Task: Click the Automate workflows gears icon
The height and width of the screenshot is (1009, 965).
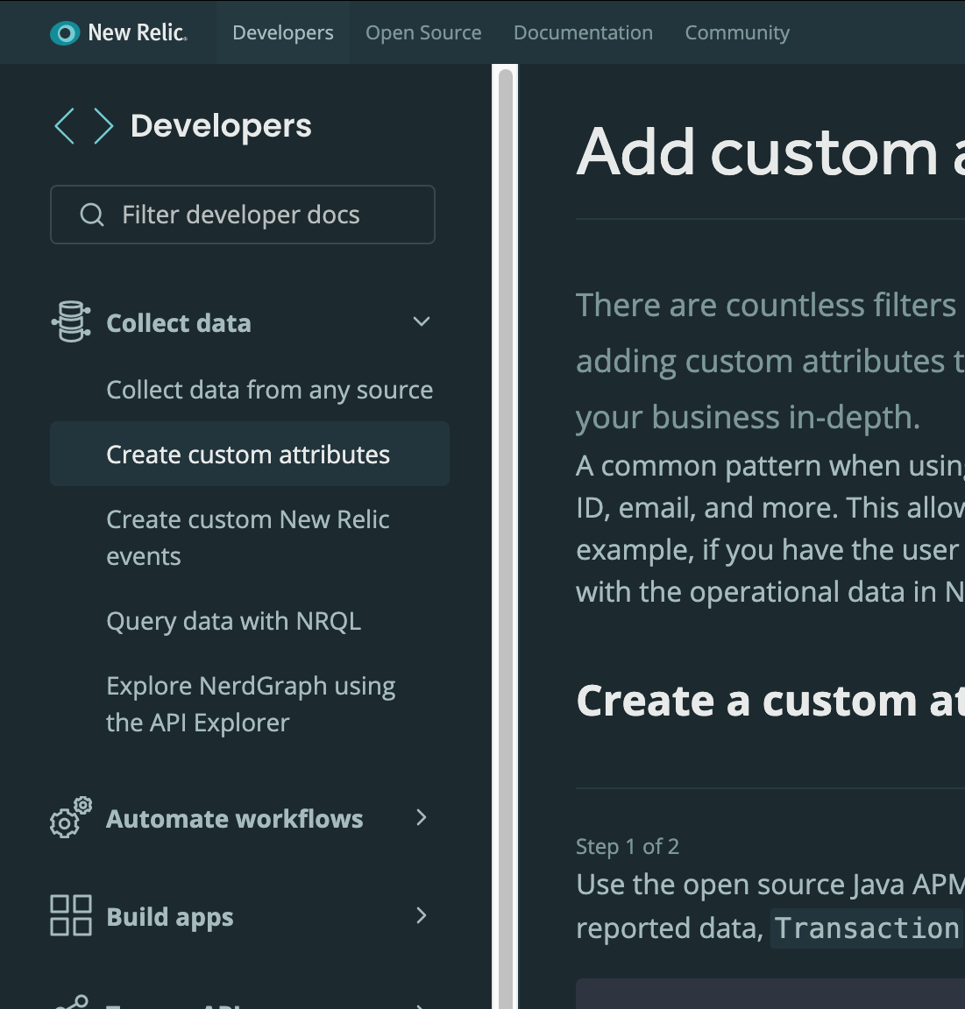Action: point(71,817)
